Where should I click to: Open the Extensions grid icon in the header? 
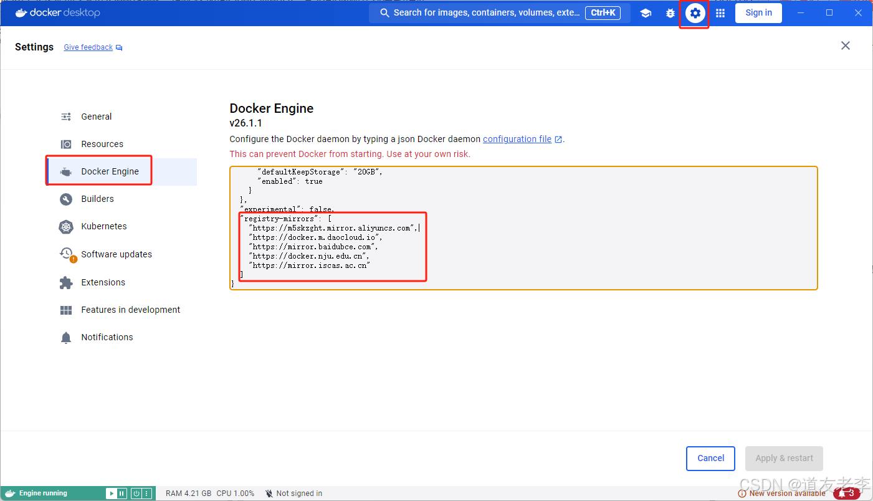(x=720, y=13)
